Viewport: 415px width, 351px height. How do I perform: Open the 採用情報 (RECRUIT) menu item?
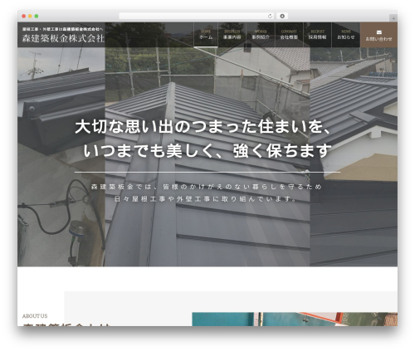[317, 35]
